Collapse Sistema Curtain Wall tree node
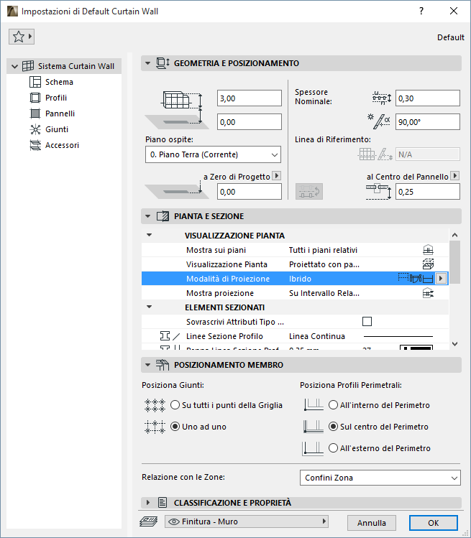This screenshot has height=538, width=471. 14,66
